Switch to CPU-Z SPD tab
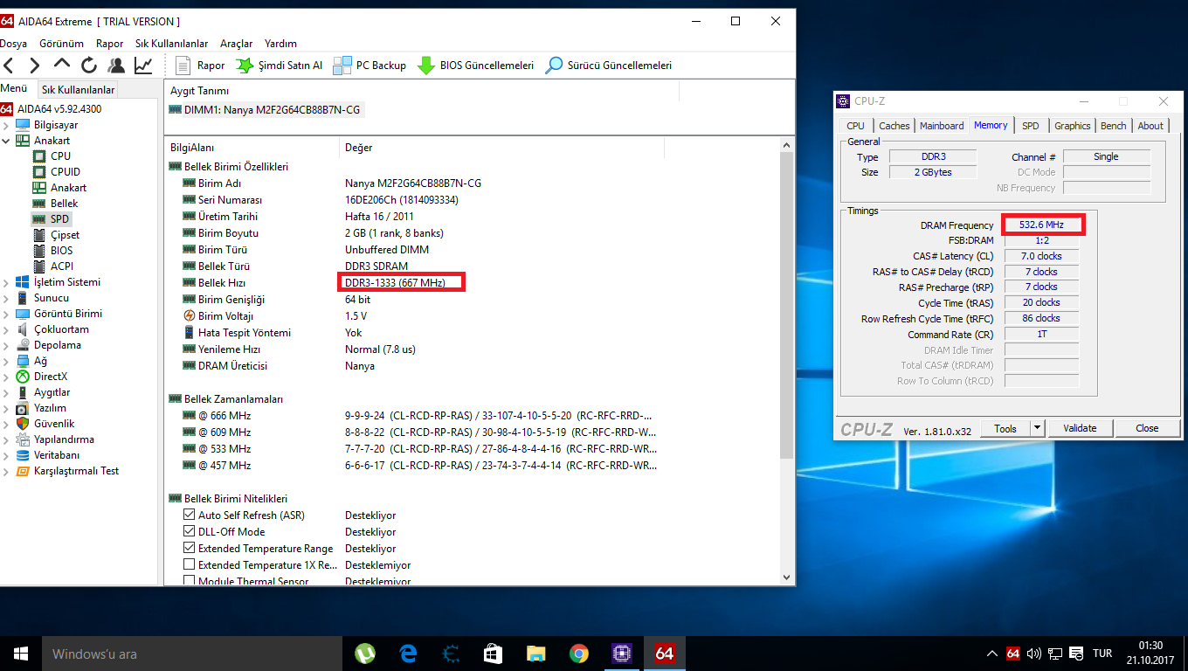 point(1031,126)
